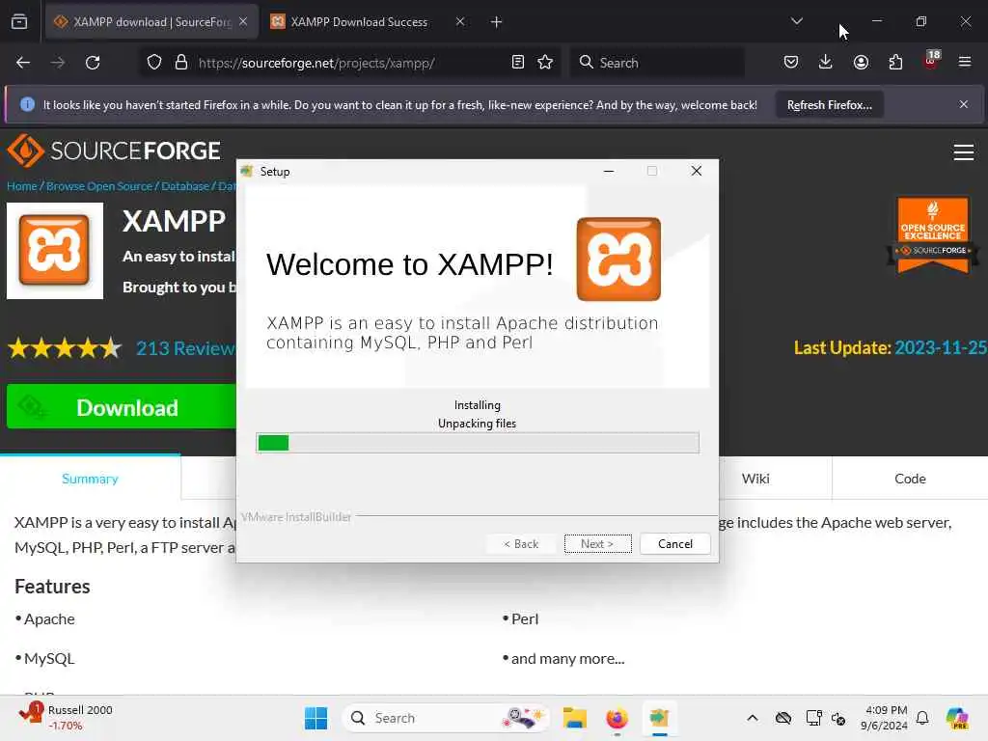Click the Firefox forward arrow
This screenshot has height=741, width=988.
pyautogui.click(x=57, y=63)
